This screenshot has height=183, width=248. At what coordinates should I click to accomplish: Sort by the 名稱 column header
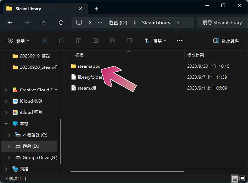[79, 55]
